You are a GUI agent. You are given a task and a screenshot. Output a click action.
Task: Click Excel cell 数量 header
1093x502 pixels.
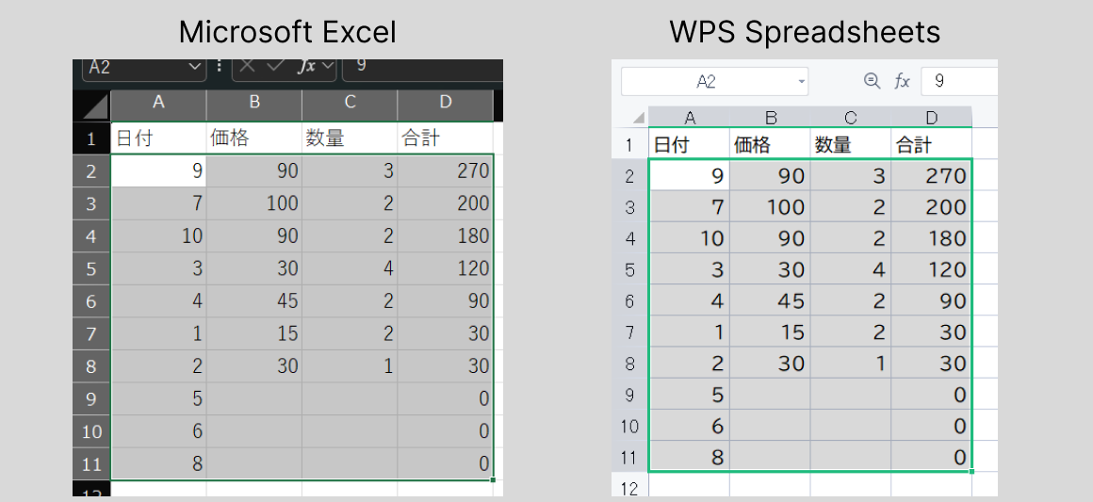click(x=350, y=138)
